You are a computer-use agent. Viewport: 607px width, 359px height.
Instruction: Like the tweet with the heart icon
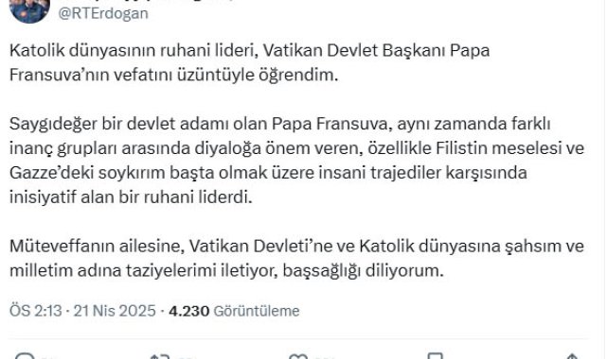click(x=298, y=356)
